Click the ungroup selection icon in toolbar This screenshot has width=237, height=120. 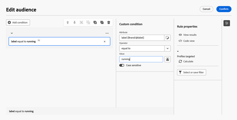tap(88, 22)
